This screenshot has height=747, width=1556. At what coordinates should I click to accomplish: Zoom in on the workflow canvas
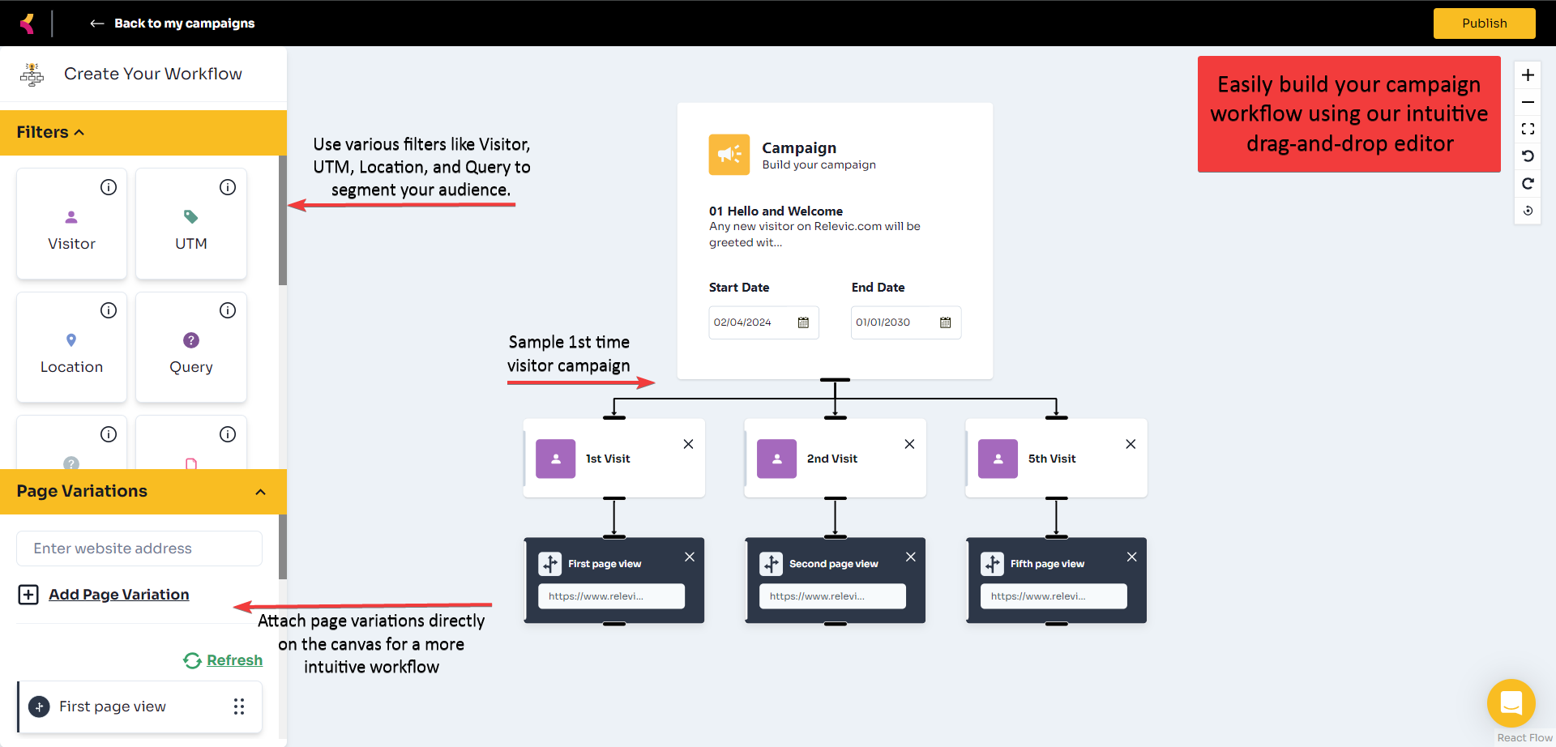[1528, 75]
